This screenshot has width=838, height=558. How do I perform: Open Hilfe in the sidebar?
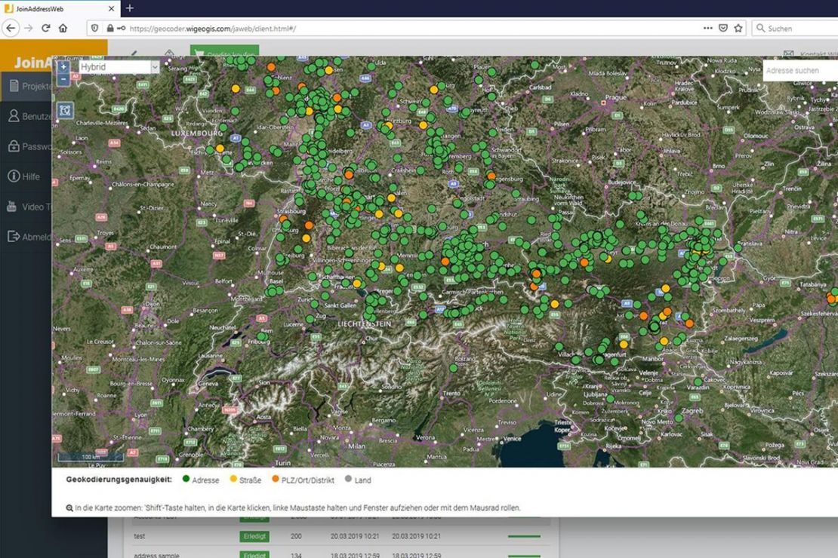(26, 176)
